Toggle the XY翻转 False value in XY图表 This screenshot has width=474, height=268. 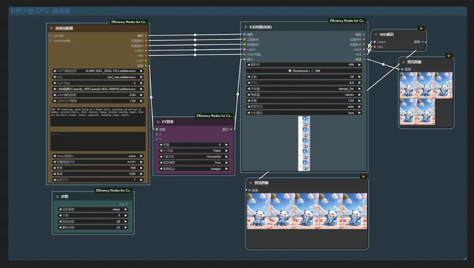tap(194, 151)
